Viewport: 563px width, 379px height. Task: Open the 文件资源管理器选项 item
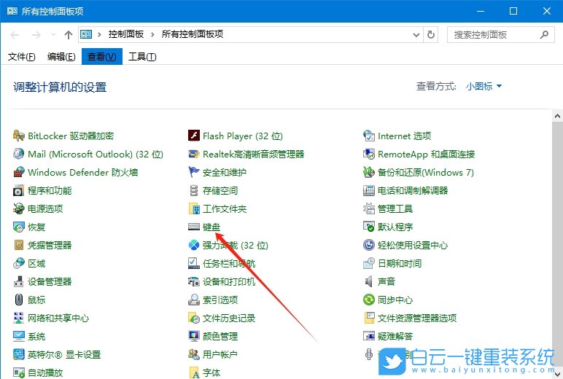pyautogui.click(x=417, y=318)
